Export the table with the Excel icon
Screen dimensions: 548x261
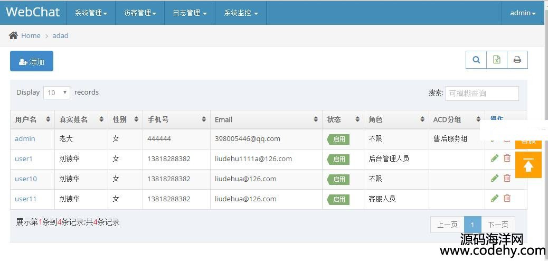pos(497,60)
